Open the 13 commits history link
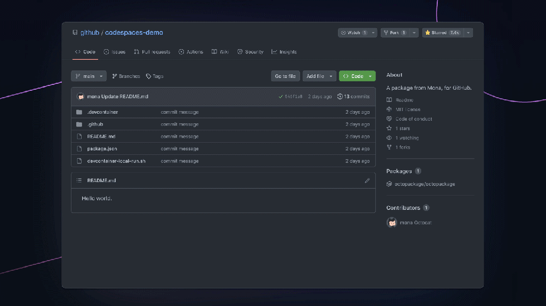 (354, 97)
